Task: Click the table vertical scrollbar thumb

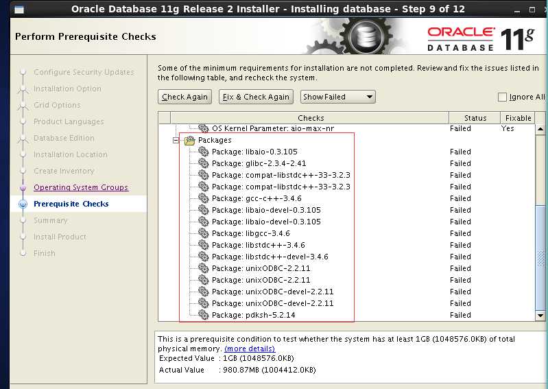Action: click(540, 257)
